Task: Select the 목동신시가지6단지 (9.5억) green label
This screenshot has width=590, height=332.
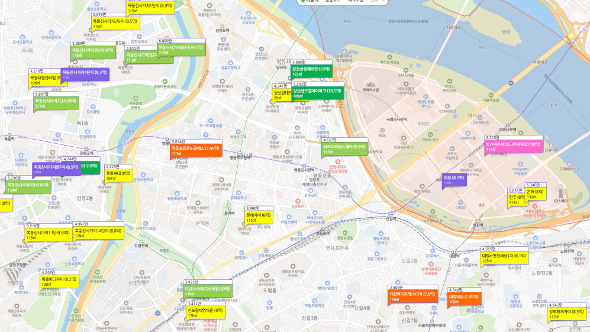Action: click(x=181, y=49)
